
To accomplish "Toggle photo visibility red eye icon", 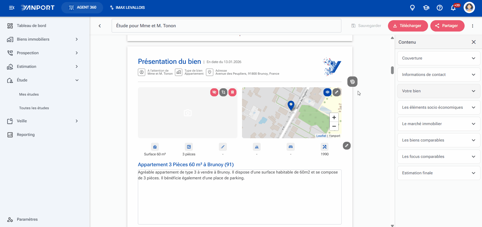I will (x=214, y=92).
